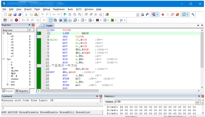Toggle the Symbols window icon

coord(60,20)
